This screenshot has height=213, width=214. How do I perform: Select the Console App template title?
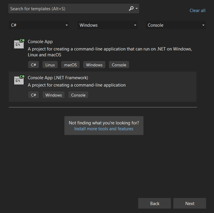tap(40, 42)
